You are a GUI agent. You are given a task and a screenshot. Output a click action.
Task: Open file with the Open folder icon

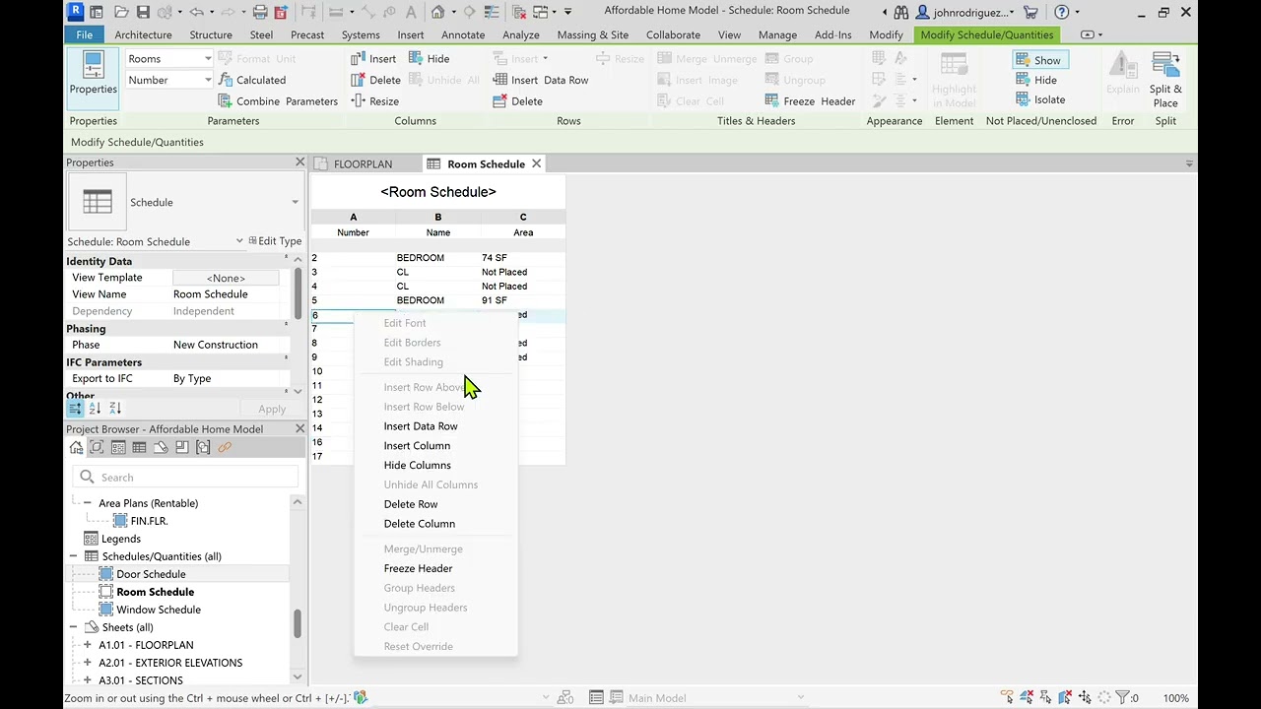pyautogui.click(x=121, y=12)
